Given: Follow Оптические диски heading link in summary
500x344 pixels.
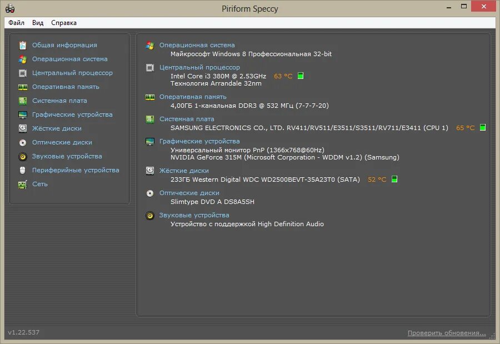Looking at the screenshot, I should coord(189,193).
